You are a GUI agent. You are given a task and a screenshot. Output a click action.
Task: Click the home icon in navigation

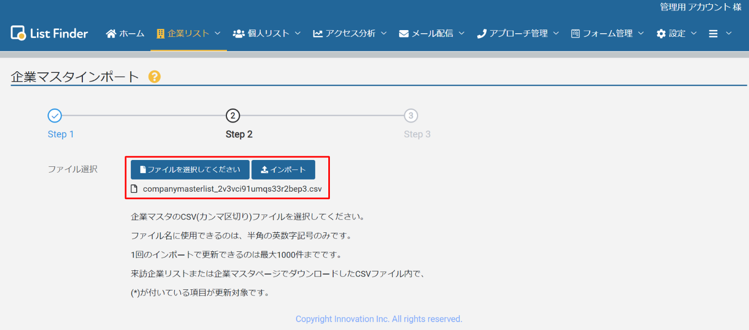(x=111, y=34)
